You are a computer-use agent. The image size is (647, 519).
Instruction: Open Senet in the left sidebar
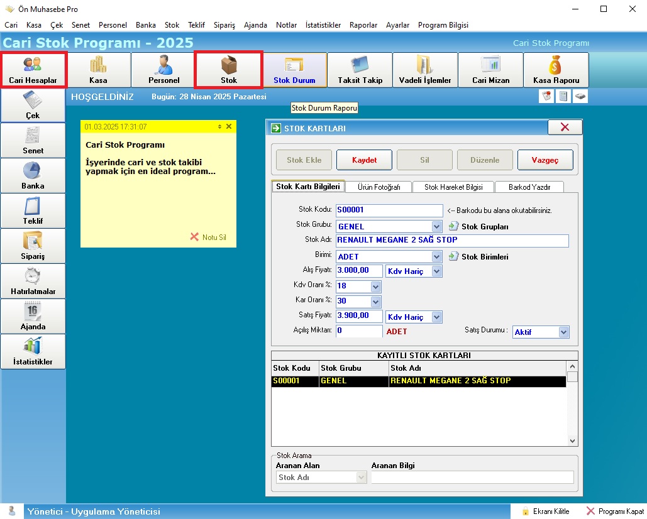tap(33, 140)
